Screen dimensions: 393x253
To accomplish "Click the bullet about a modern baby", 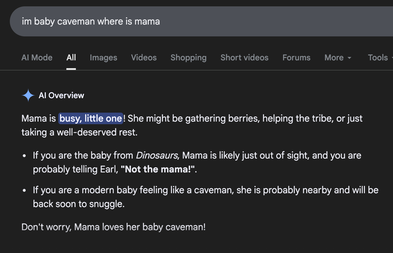I will (202, 190).
